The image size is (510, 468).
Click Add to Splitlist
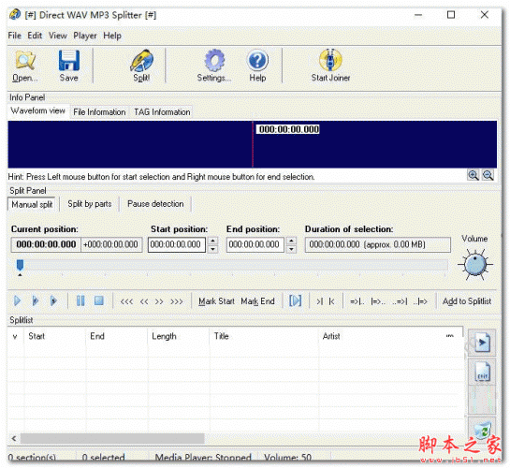tap(467, 301)
